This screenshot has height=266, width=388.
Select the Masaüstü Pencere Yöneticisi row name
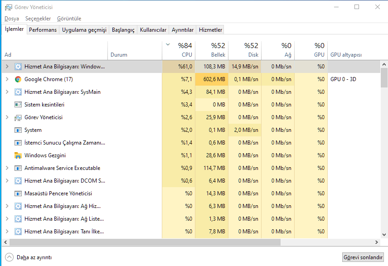click(x=58, y=193)
